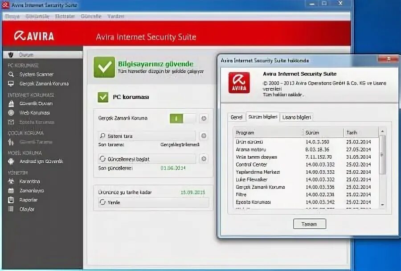This screenshot has height=271, width=401.
Task: Close the Avira about dialog
Action: click(388, 59)
